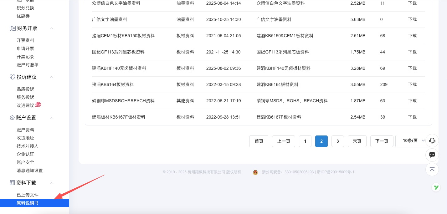Click the 投诉建议 section icon

click(13, 77)
